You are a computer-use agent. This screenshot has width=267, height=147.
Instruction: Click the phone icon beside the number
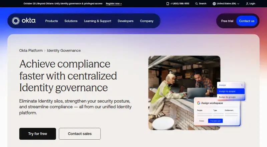(x=168, y=4)
